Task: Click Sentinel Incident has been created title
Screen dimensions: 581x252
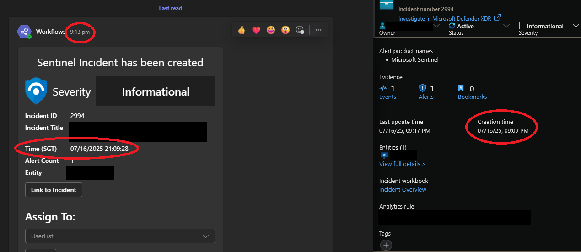Action: (x=120, y=62)
